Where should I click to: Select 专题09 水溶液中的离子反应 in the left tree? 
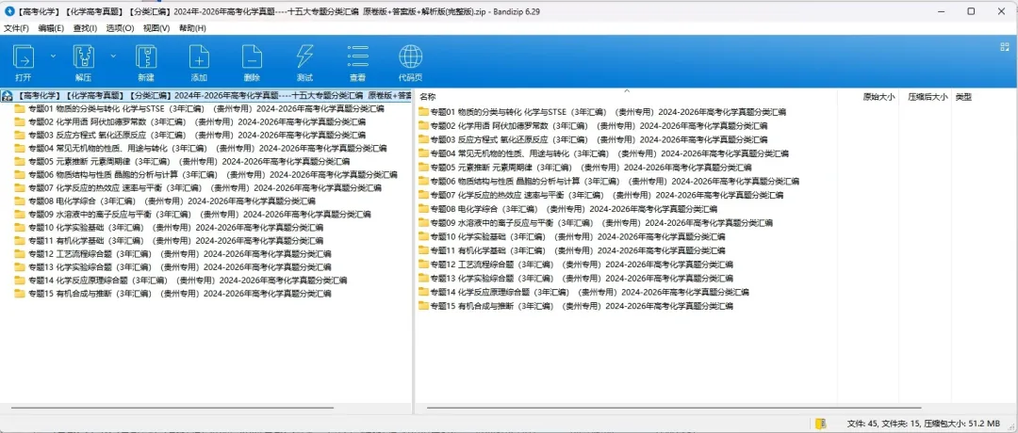(x=192, y=214)
